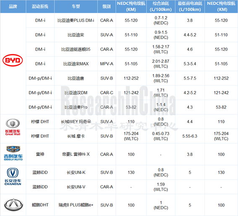Click the 1.89-2.56 (WLTC) fuel consumption value

point(161,78)
